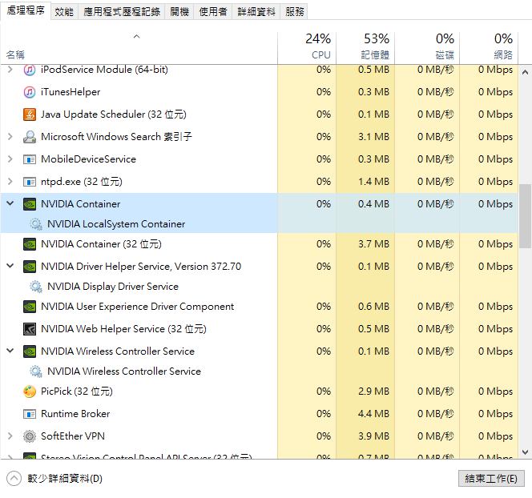Click the Runtime Broker icon
This screenshot has width=532, height=498.
(x=30, y=414)
